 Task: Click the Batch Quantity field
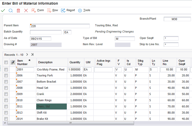pyautogui.click(x=46, y=32)
